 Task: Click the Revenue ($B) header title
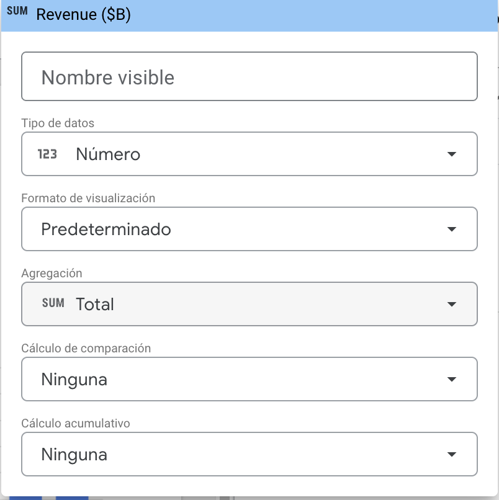[83, 15]
